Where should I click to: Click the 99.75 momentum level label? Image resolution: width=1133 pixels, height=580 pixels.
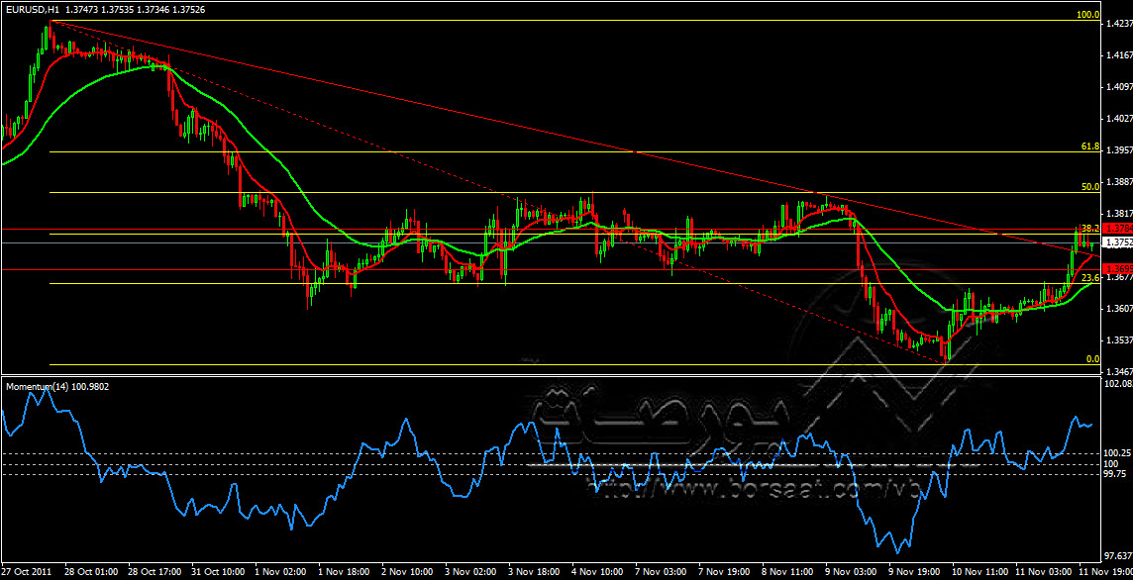coord(1117,474)
